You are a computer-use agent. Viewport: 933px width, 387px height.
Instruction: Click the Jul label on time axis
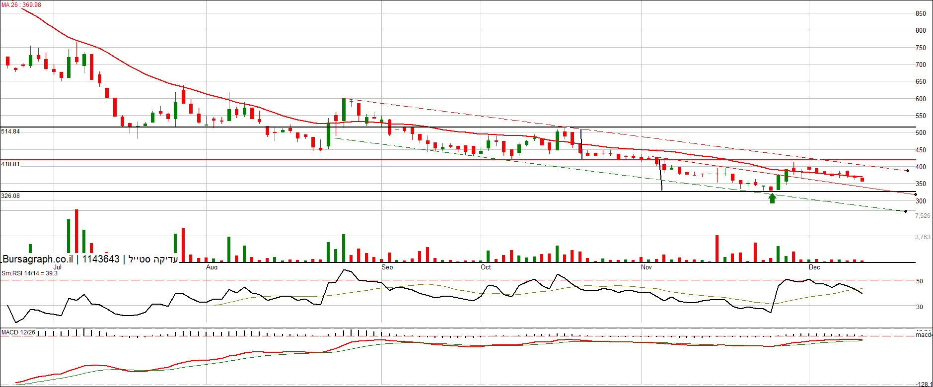pyautogui.click(x=57, y=267)
